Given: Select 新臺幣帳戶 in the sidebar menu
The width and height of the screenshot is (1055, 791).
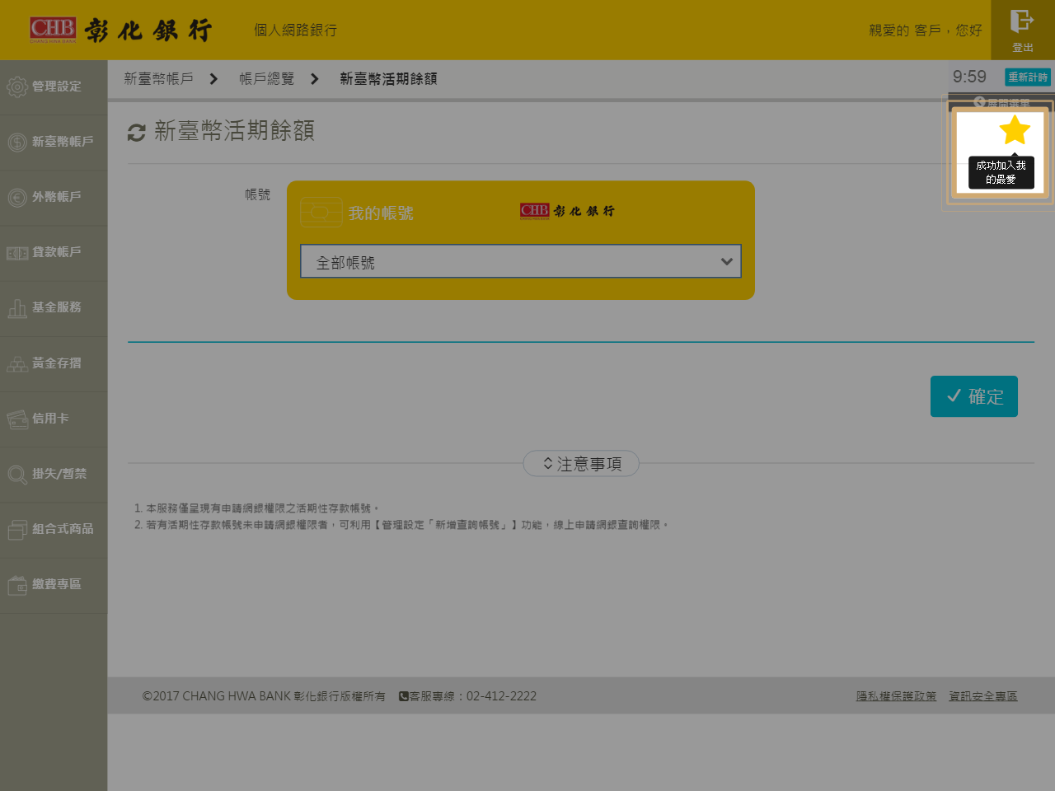Looking at the screenshot, I should tap(54, 142).
